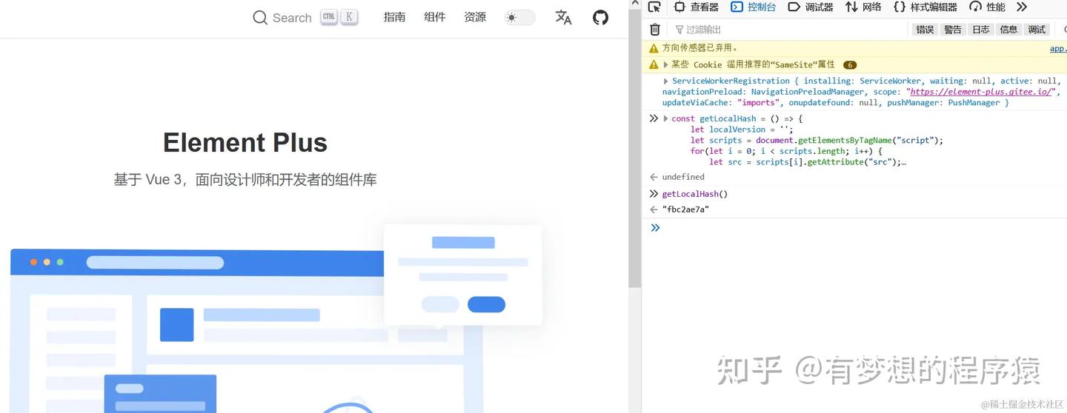Open the language translation icon
This screenshot has height=413, width=1067.
(x=563, y=18)
